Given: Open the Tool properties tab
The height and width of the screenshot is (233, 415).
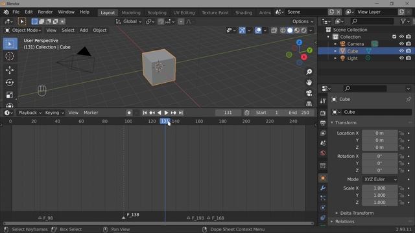Looking at the screenshot, I should 323,101.
